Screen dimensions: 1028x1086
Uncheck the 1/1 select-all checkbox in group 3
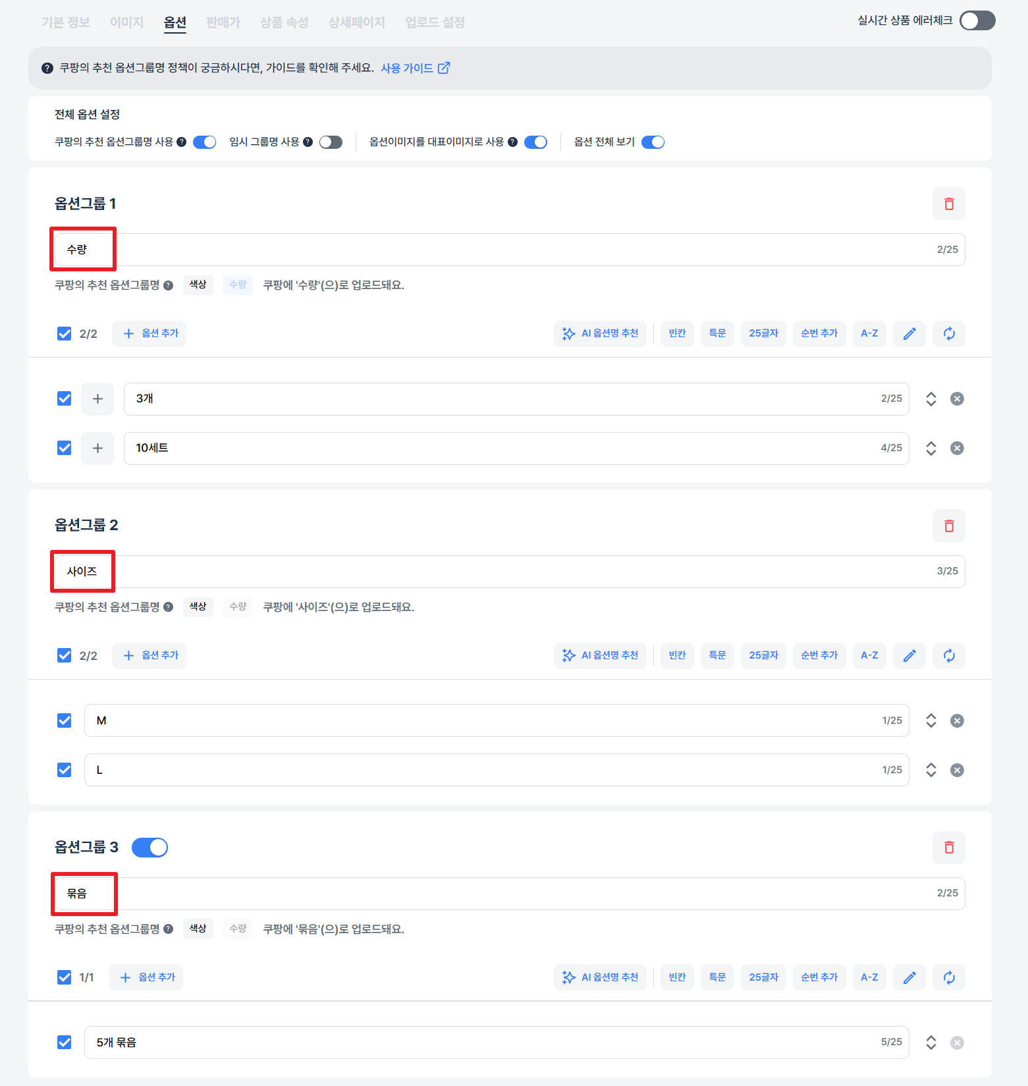[x=64, y=977]
